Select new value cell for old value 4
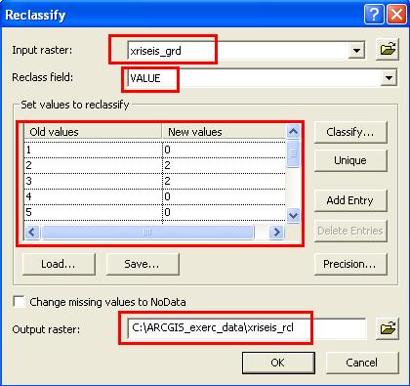The height and width of the screenshot is (386, 410). 224,196
